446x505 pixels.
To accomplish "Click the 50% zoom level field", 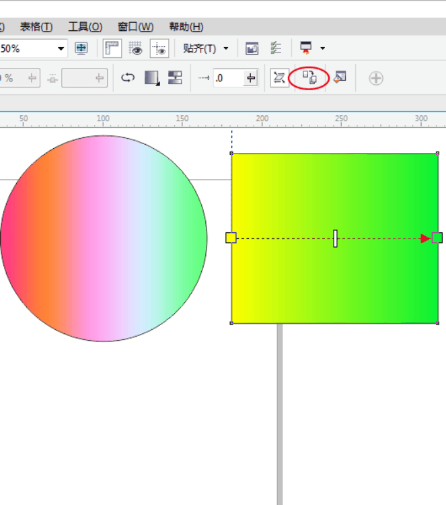I will point(28,48).
